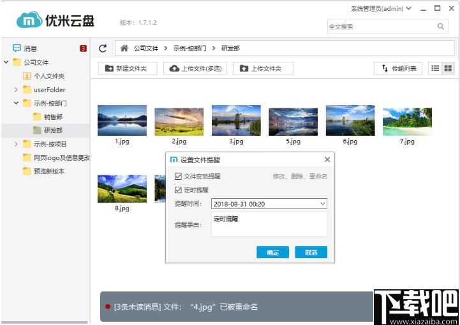
Task: Go to home via breadcrumb house icon
Action: 124,48
